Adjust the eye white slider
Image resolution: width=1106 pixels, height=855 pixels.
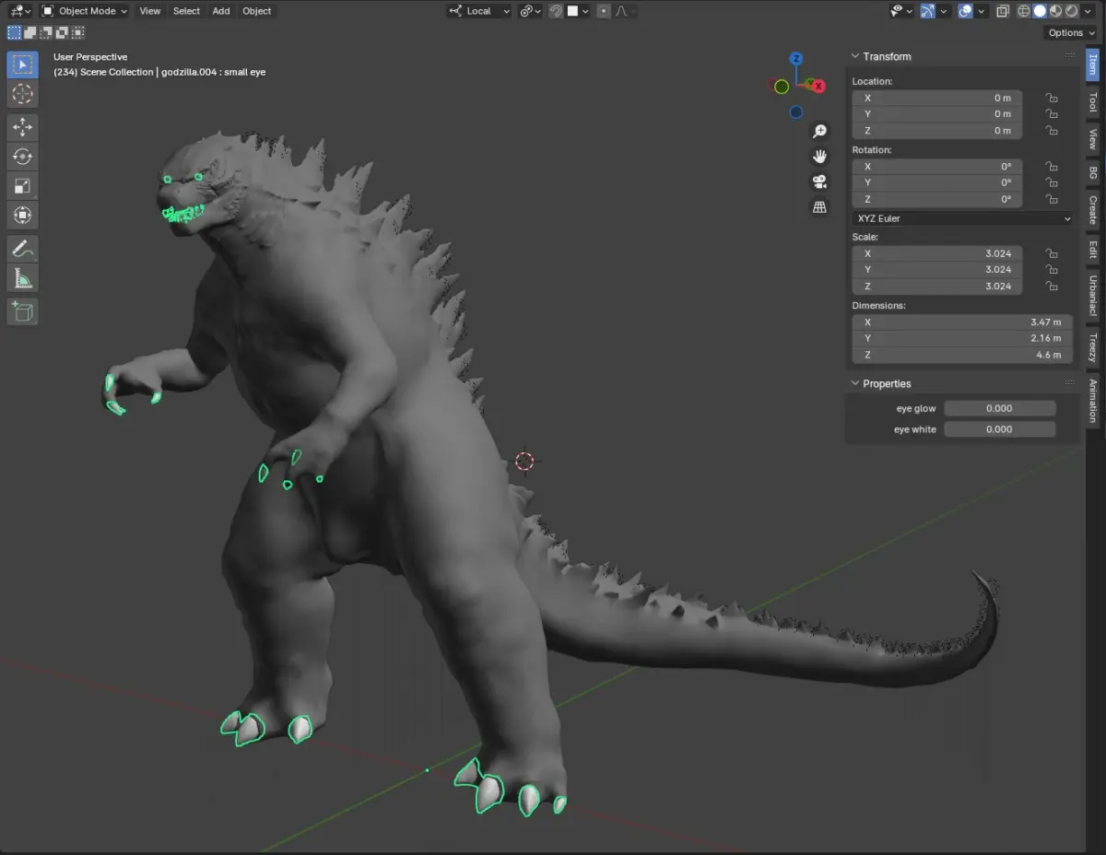point(1000,429)
